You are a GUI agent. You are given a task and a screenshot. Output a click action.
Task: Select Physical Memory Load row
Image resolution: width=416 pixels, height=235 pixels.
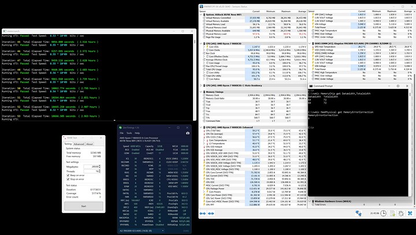point(253,34)
